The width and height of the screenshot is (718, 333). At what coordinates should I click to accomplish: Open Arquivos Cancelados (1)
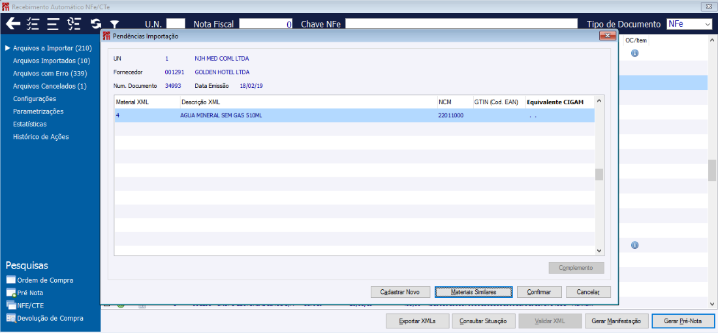[x=50, y=86]
